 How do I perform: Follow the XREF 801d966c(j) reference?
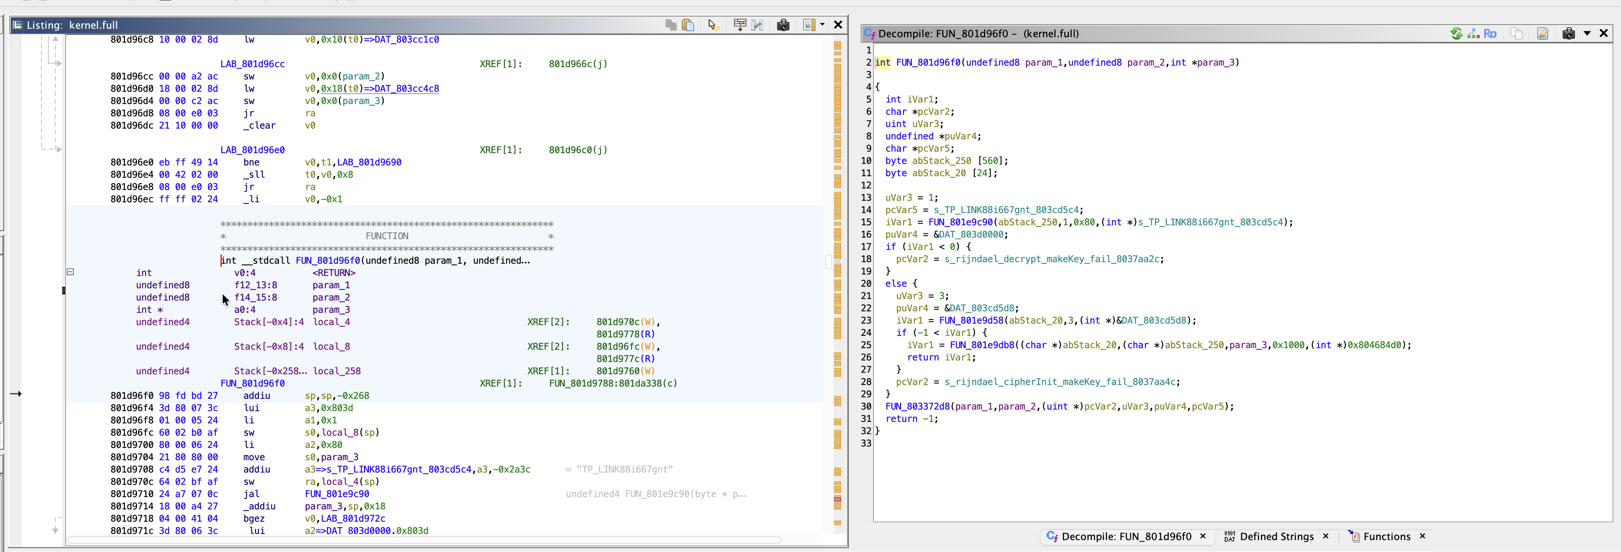tap(578, 64)
